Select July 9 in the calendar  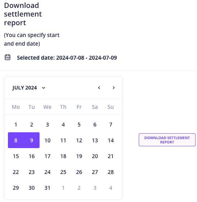coord(32,140)
